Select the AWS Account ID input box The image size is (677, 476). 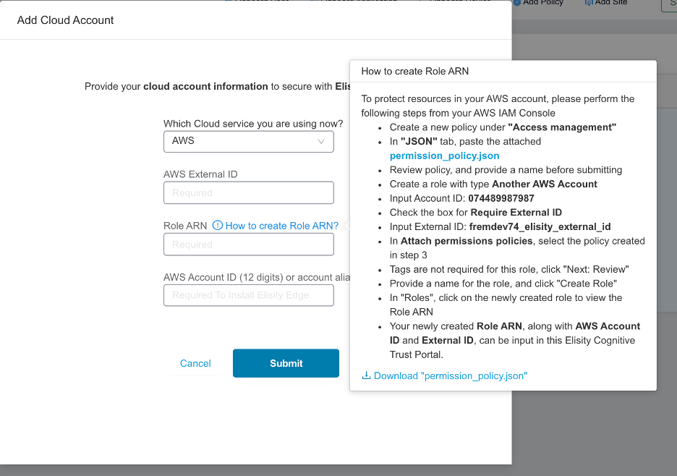click(249, 295)
